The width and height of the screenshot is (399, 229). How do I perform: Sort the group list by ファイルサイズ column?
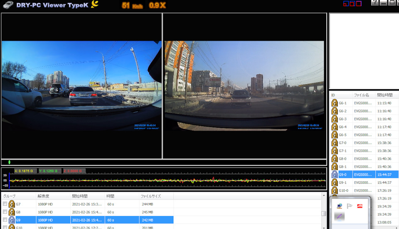pos(156,196)
